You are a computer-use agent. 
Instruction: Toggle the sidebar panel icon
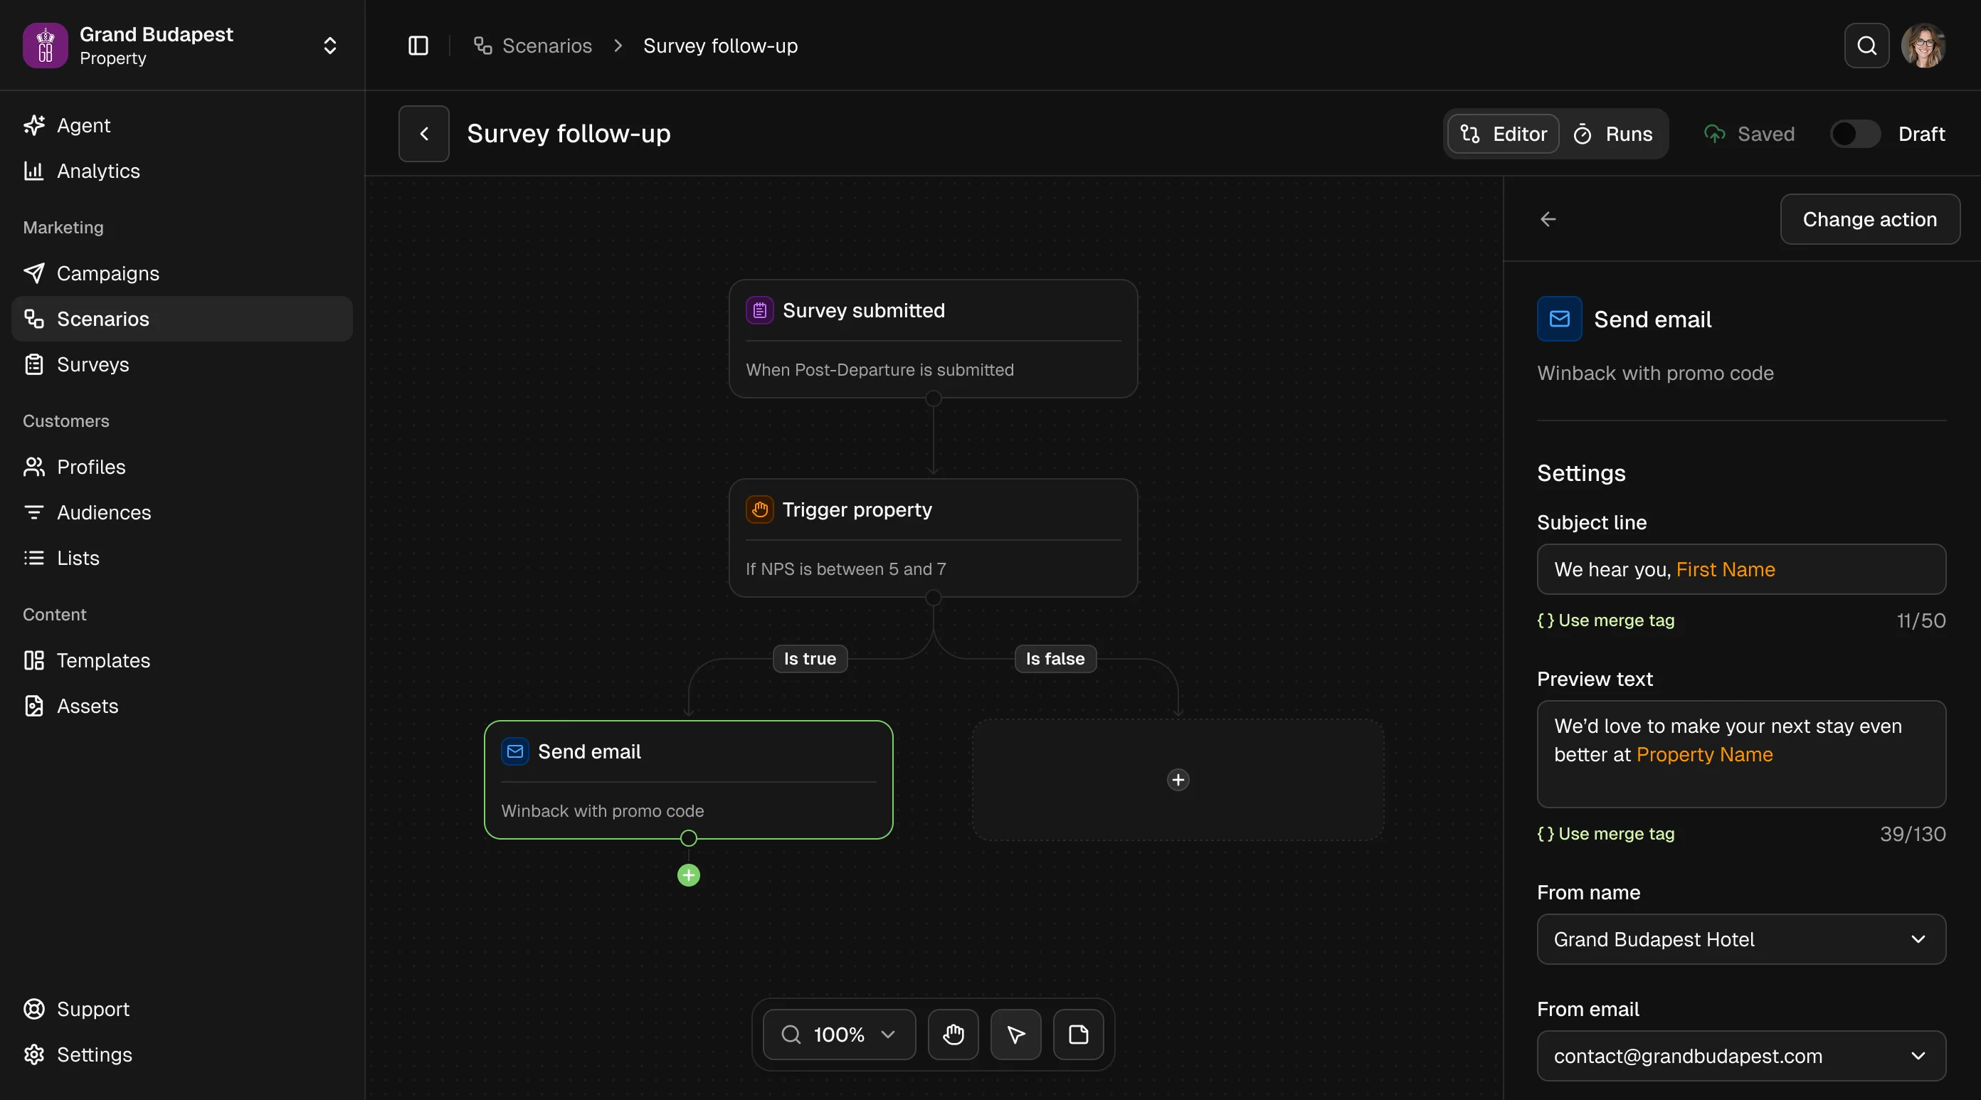[418, 46]
